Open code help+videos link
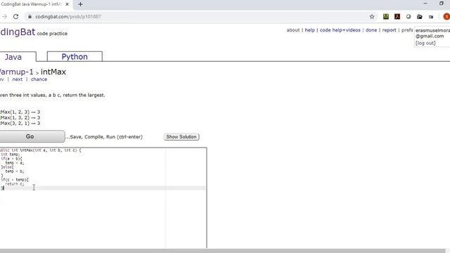 (340, 30)
